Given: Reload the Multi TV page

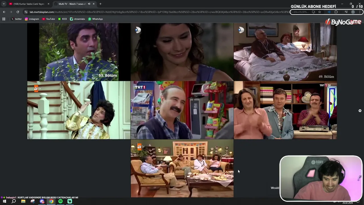Looking at the screenshot, I should pyautogui.click(x=18, y=12).
